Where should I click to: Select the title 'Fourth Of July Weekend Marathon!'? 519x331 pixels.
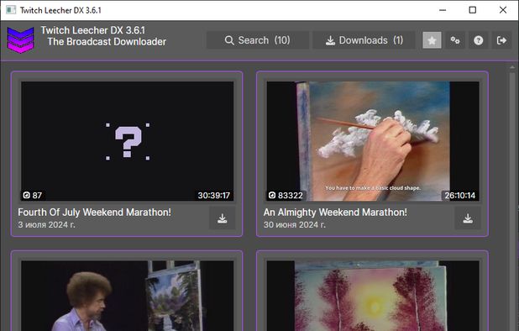[94, 213]
